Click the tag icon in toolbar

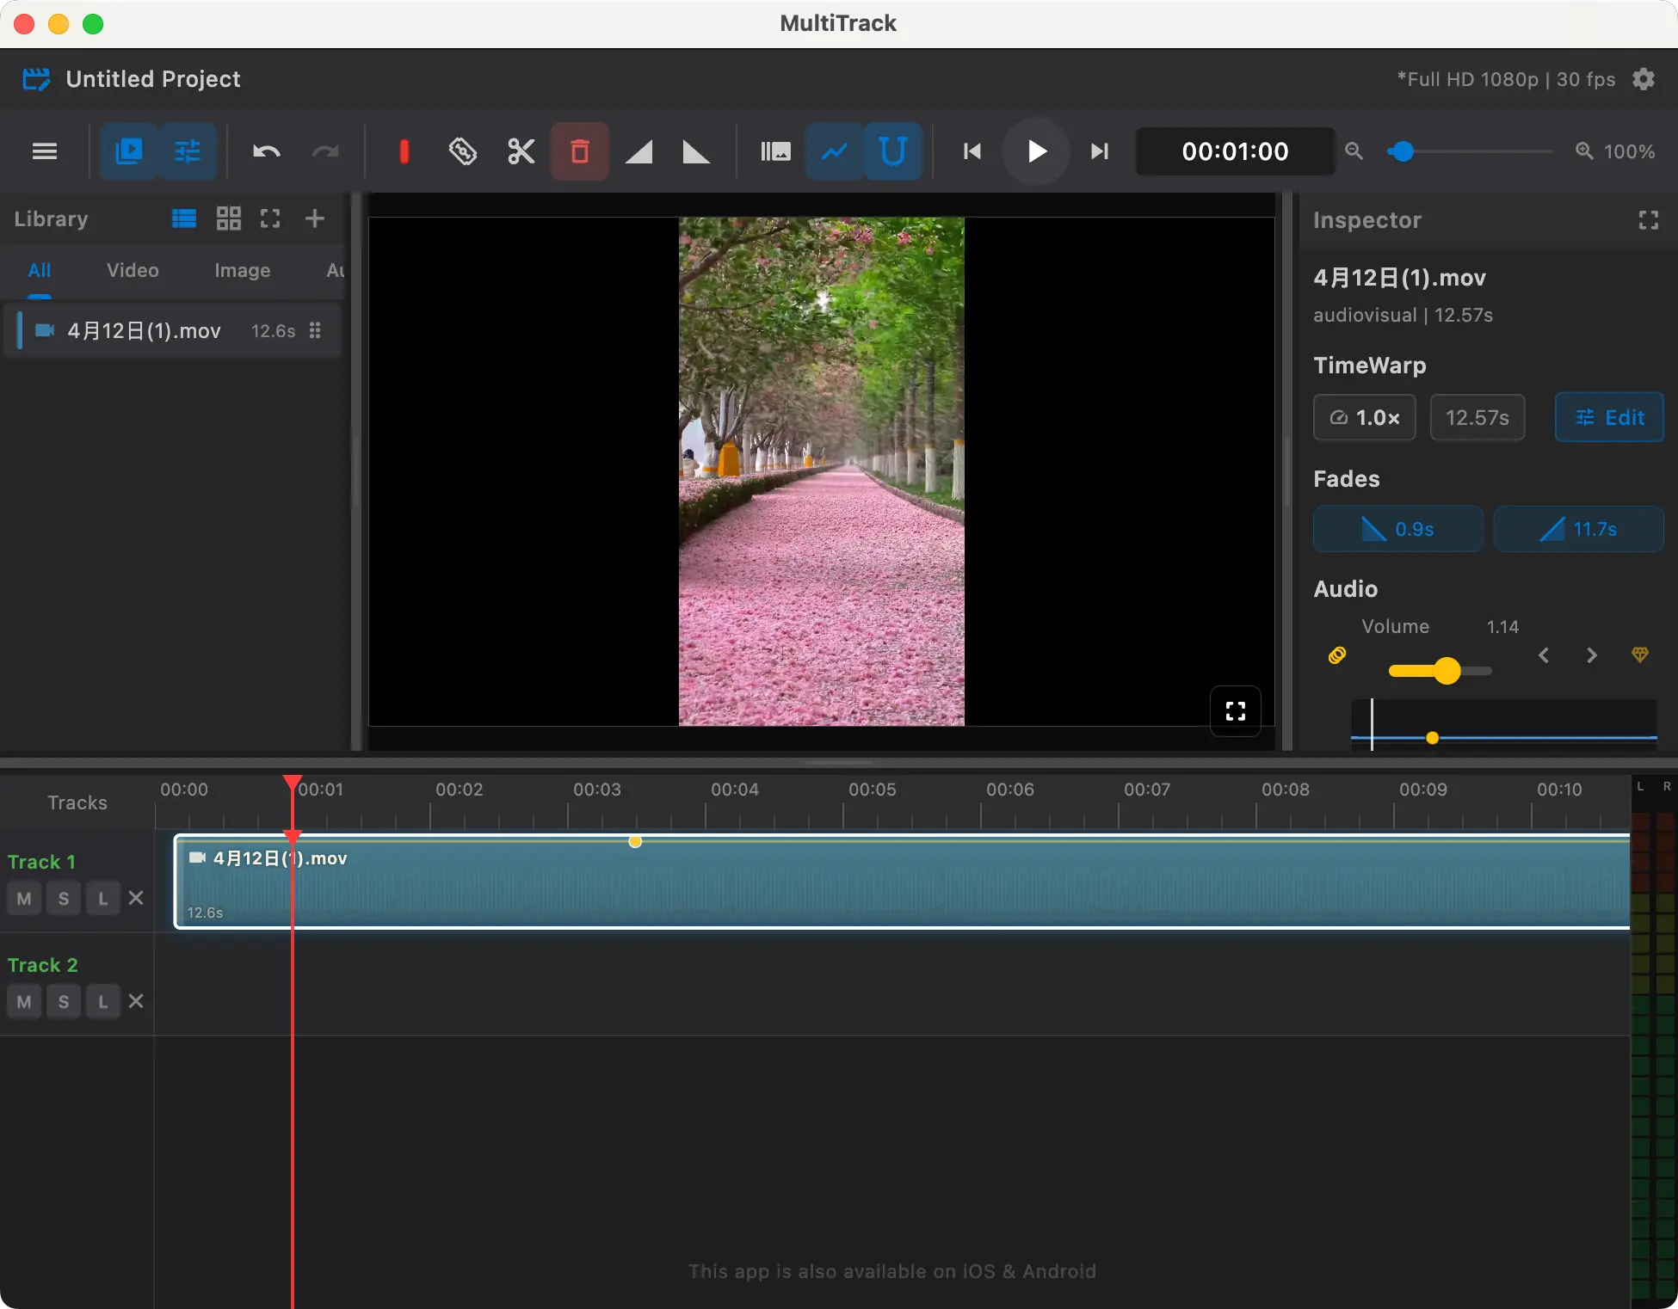point(462,151)
